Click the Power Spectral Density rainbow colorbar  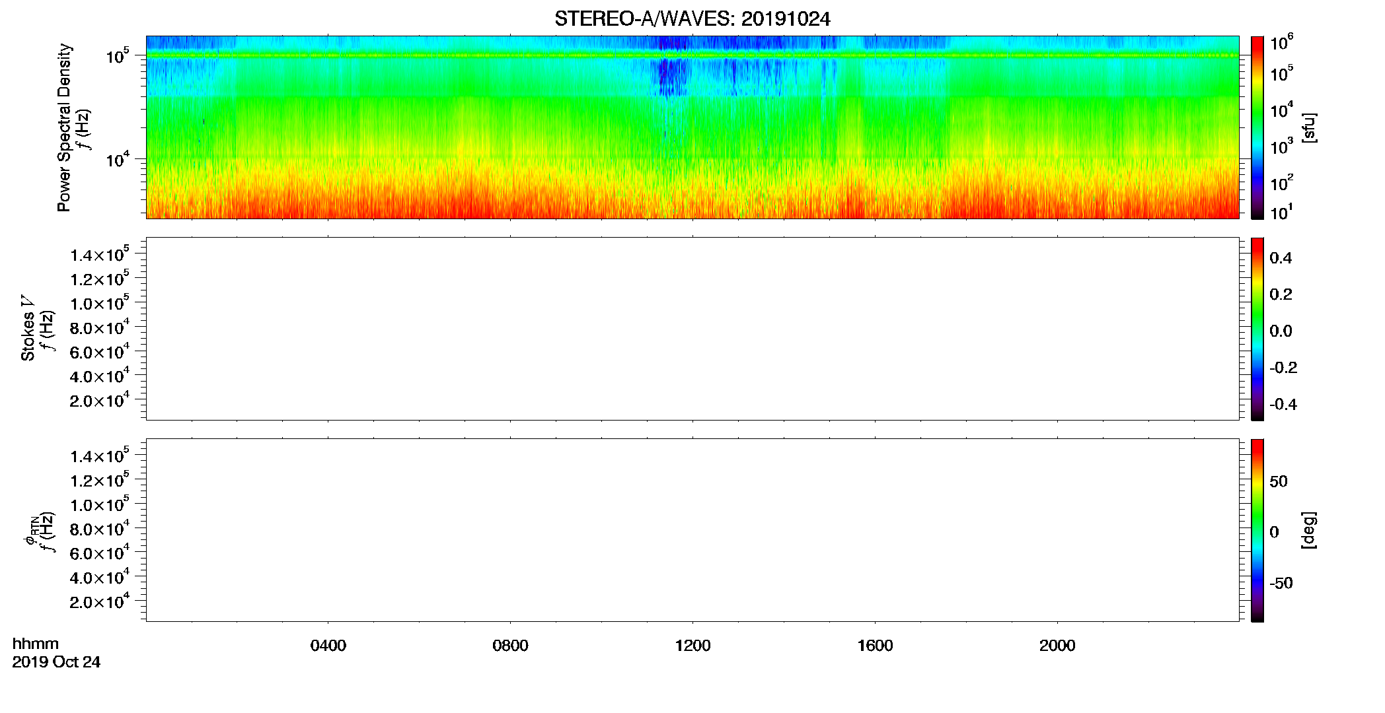tap(1257, 127)
